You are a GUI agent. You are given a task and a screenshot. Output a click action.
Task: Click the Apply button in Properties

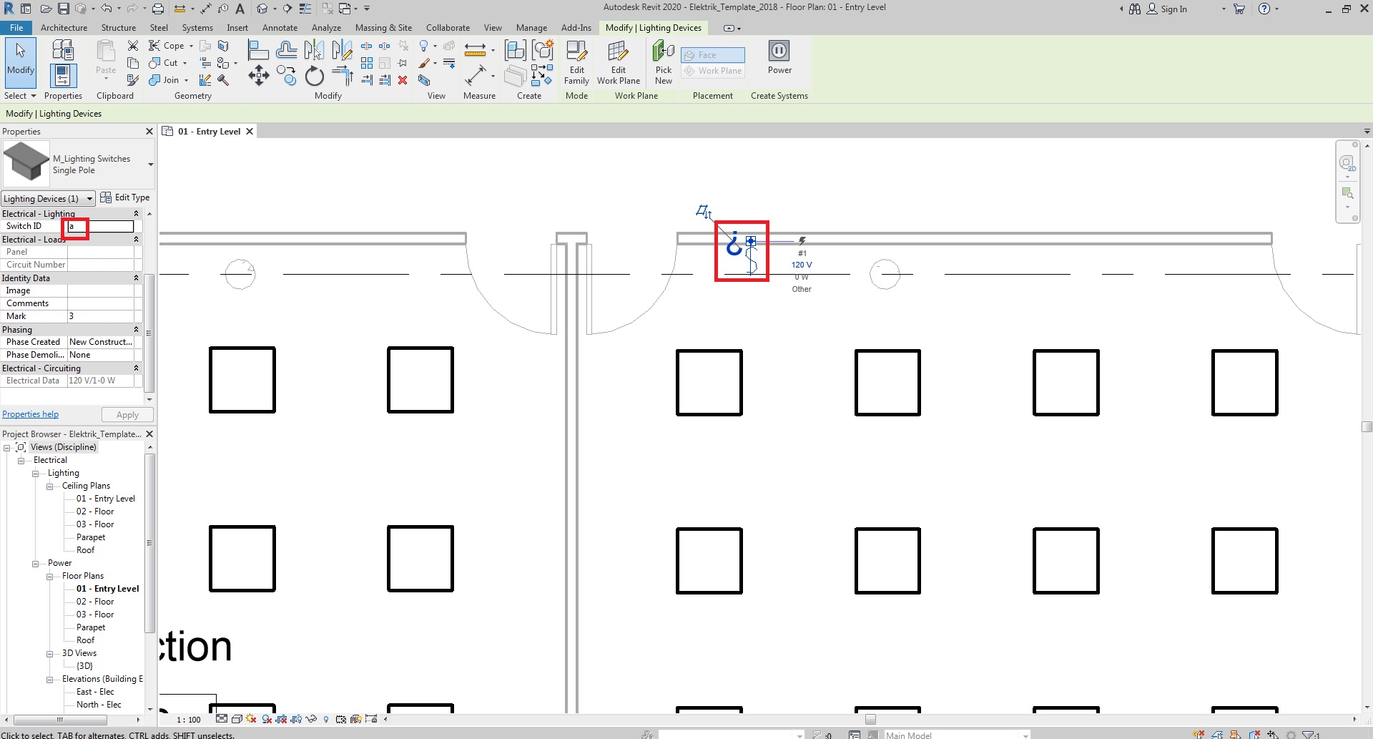[127, 415]
